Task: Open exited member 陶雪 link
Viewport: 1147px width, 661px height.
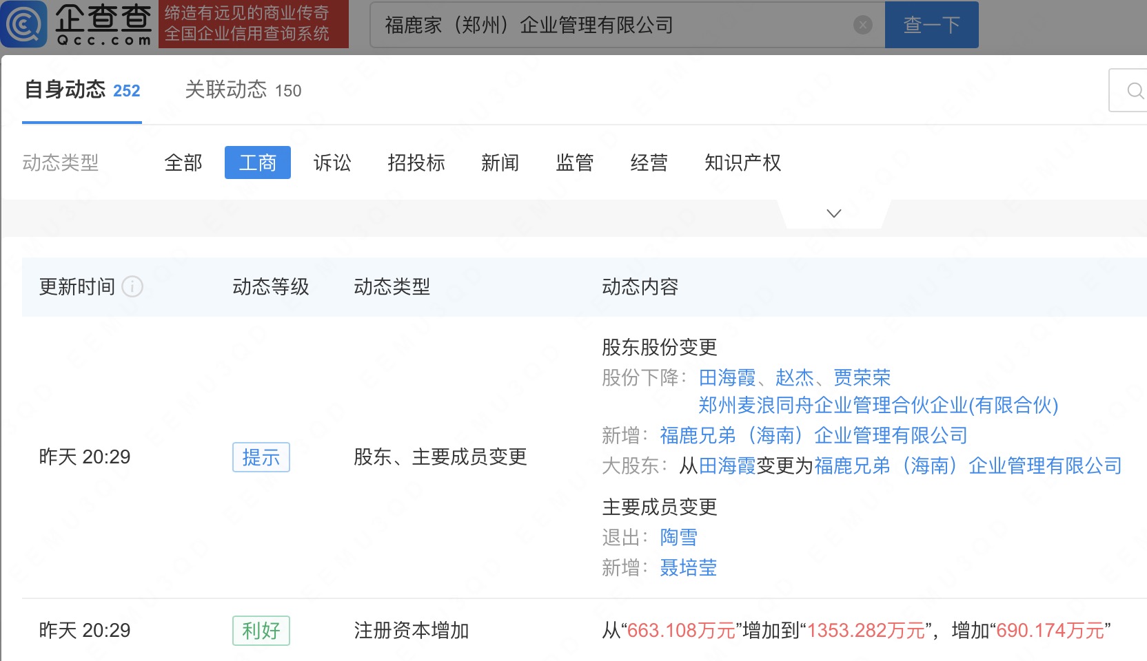Action: 678,537
